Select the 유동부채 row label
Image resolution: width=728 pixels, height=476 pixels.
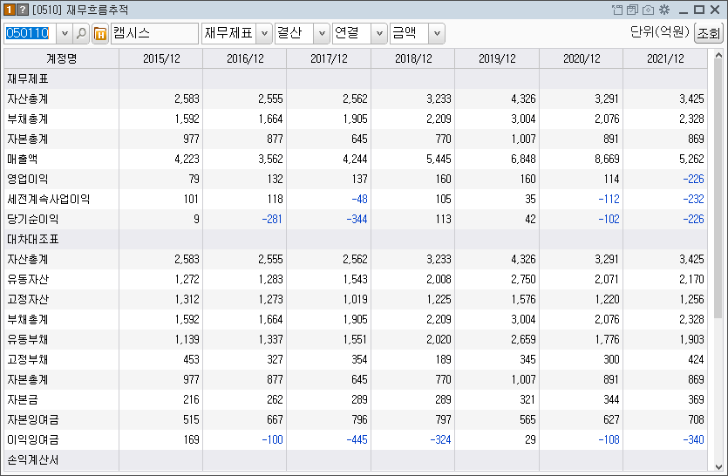tap(28, 339)
